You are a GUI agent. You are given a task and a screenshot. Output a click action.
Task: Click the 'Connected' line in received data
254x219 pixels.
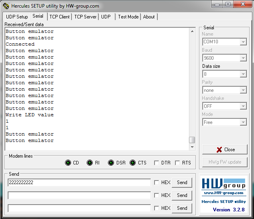click(20, 44)
